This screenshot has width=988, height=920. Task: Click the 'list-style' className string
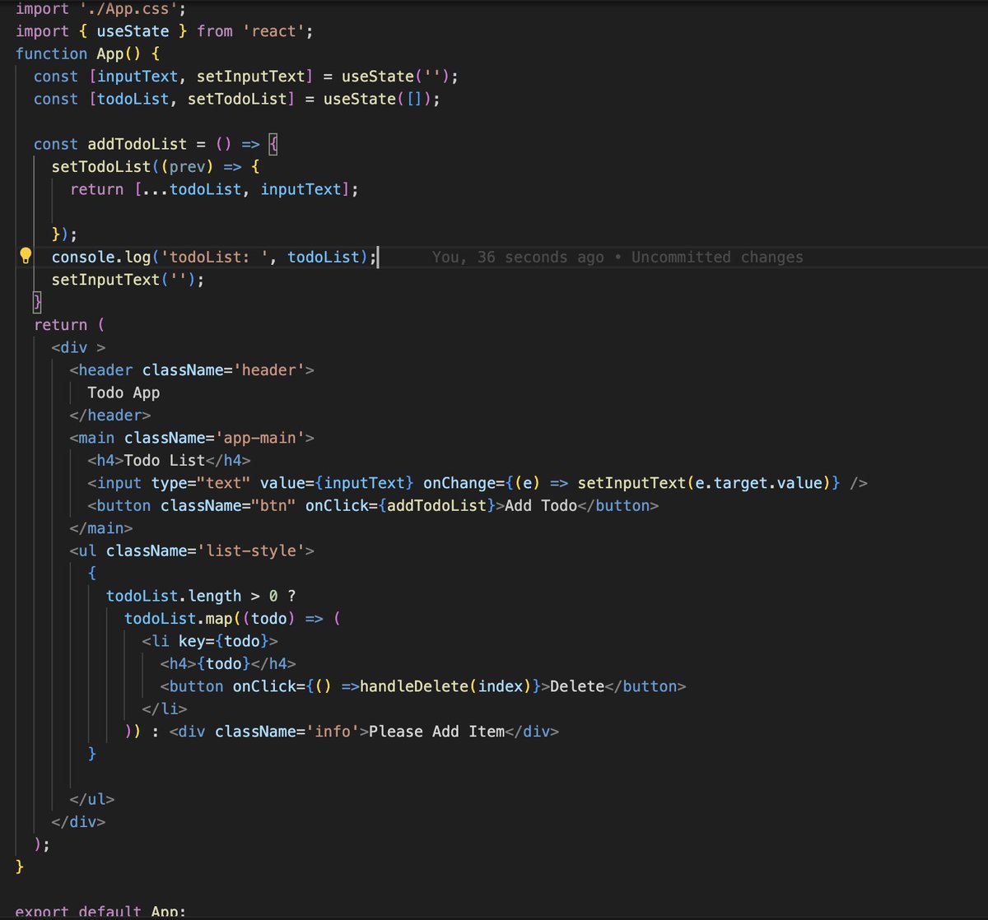coord(250,551)
